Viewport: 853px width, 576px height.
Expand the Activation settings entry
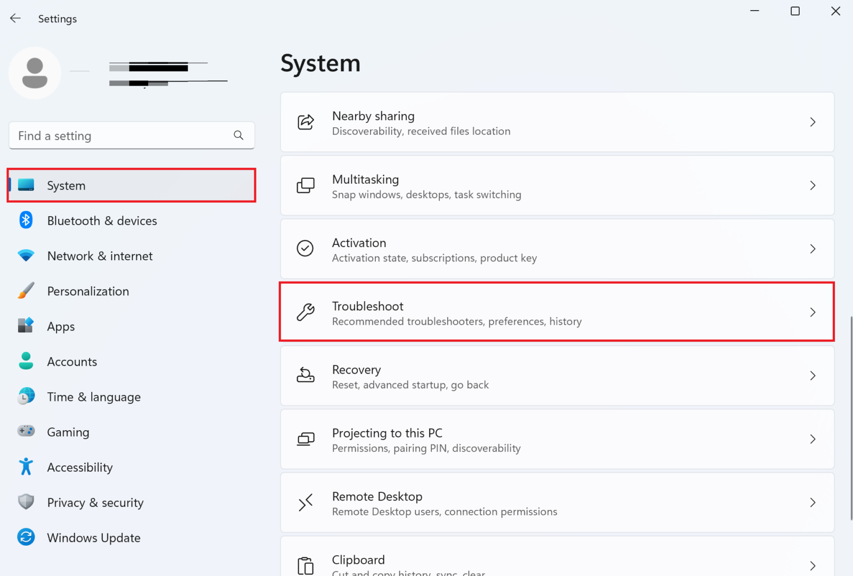[x=557, y=249]
